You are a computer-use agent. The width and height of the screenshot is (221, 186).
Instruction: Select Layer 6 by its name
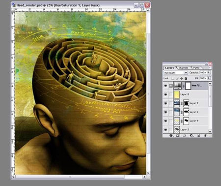click(x=194, y=112)
